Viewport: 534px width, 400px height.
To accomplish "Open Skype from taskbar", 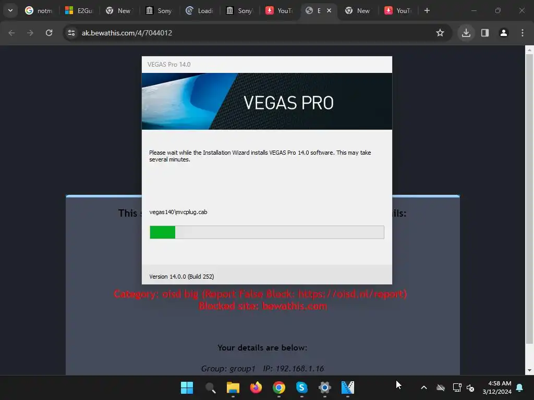I will coord(302,387).
